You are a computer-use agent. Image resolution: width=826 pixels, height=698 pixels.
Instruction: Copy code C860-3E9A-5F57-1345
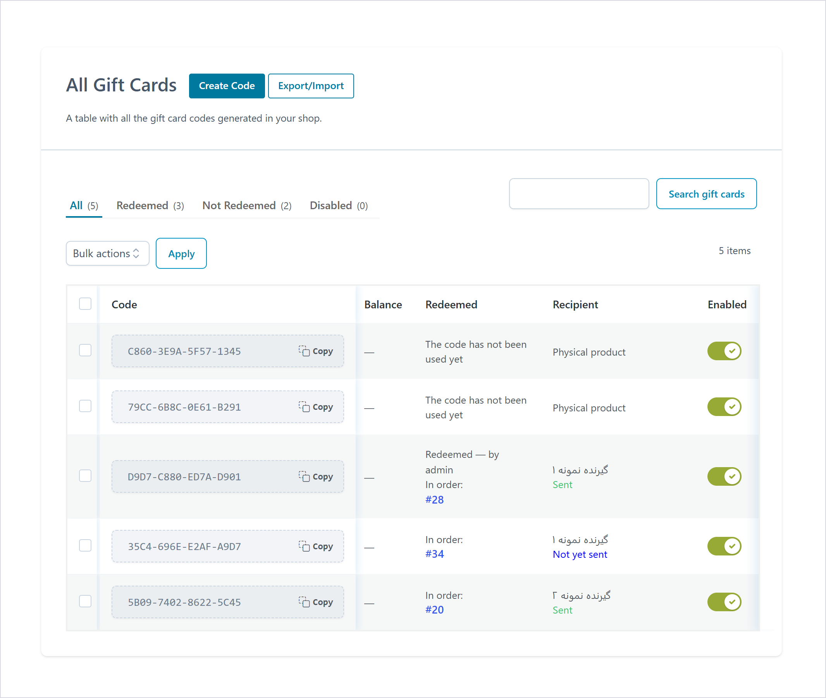[316, 351]
